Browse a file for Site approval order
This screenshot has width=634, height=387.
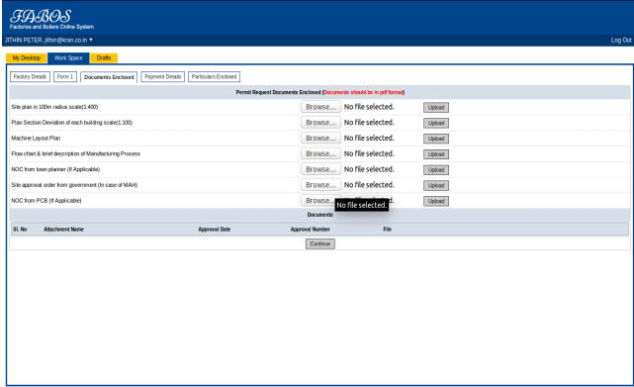pyautogui.click(x=320, y=185)
